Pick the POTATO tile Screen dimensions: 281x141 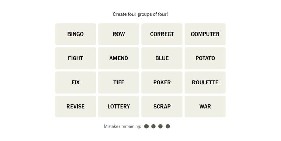[x=205, y=58]
